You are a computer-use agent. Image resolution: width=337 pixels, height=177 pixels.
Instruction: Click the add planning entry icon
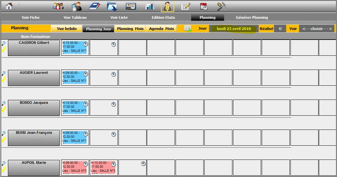(x=187, y=29)
